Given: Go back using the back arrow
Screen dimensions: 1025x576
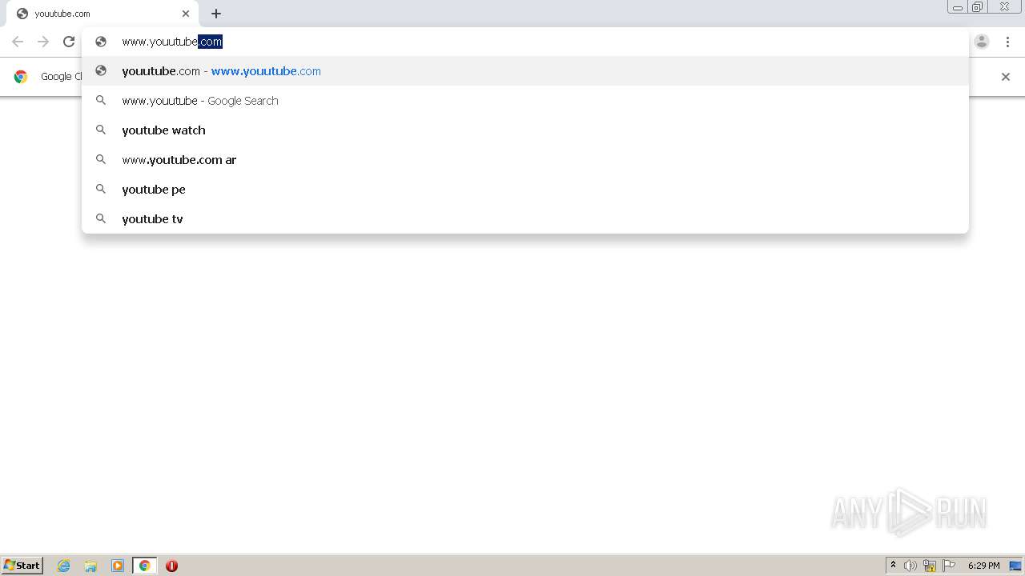Looking at the screenshot, I should [18, 42].
